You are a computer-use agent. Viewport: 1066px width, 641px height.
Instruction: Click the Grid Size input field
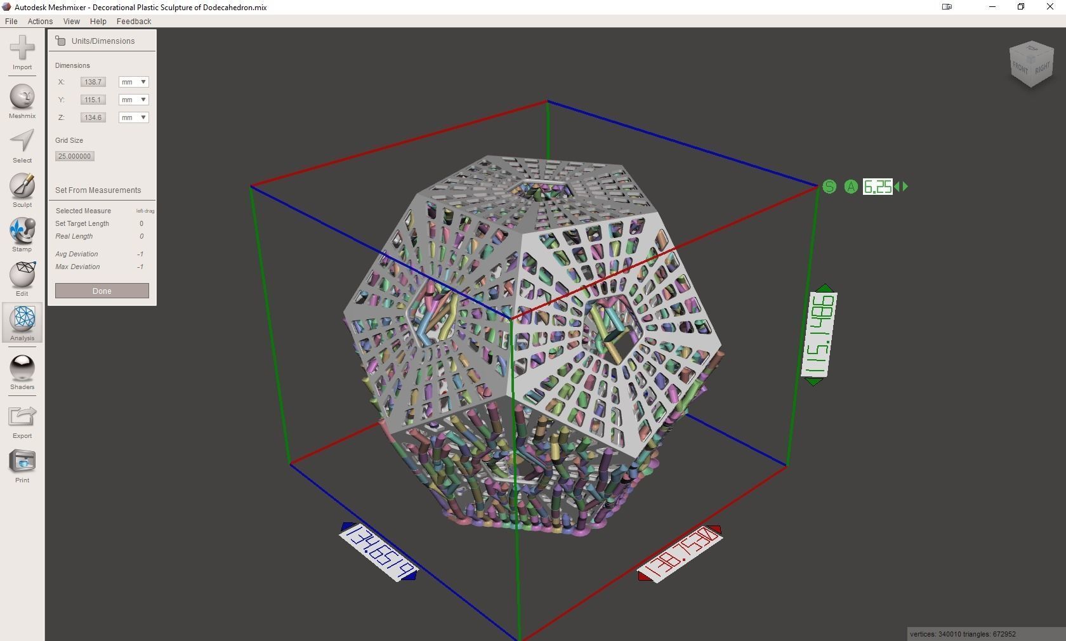pyautogui.click(x=74, y=156)
